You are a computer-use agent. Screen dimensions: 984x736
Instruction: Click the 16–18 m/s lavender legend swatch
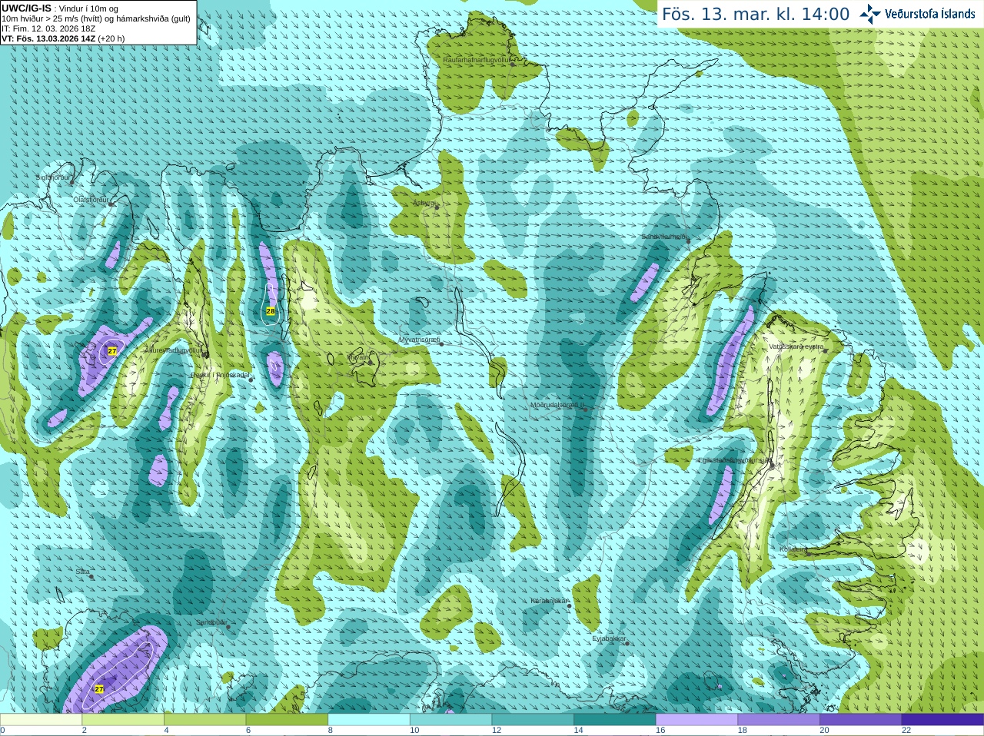[696, 720]
